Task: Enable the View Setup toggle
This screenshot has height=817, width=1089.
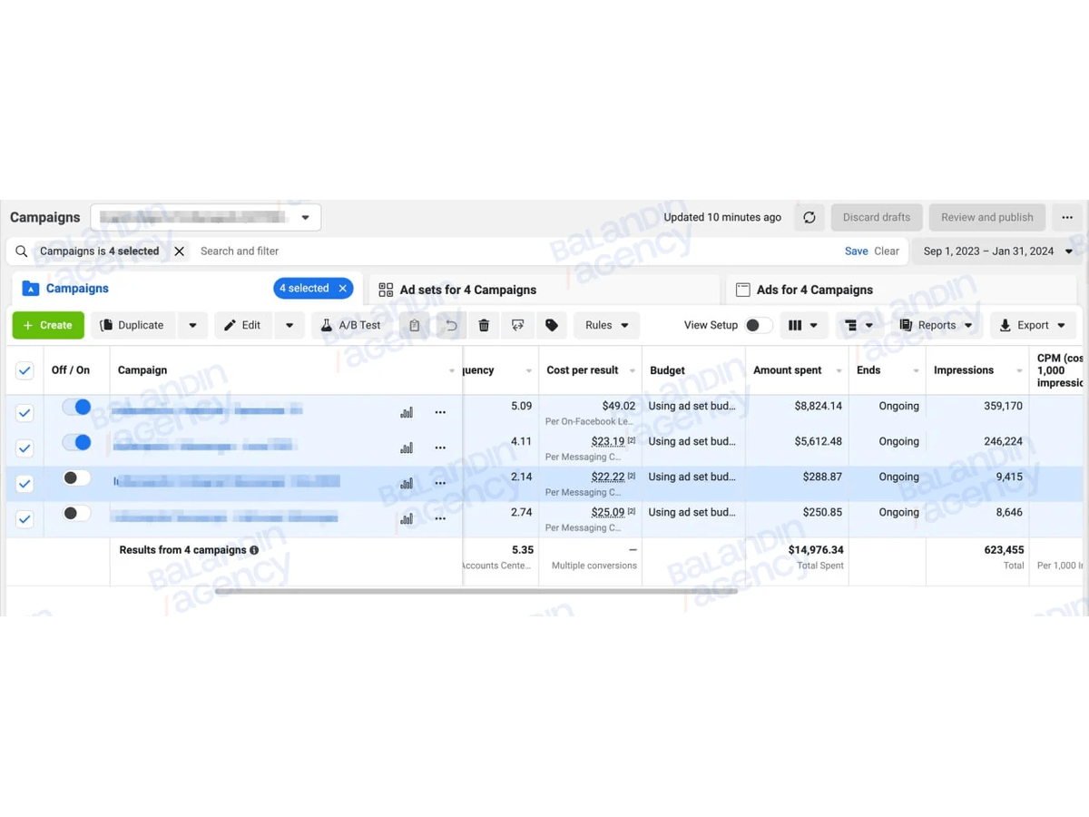Action: pos(759,325)
